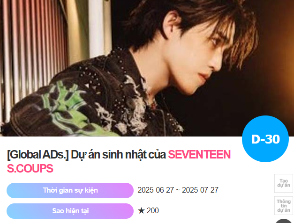
Task: Click the 'Dự án sinh nhật của' title text
Action: 118,155
